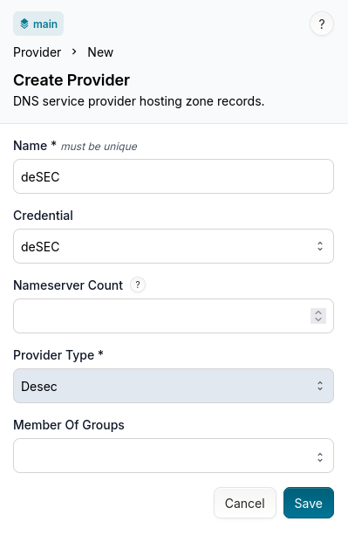Decrease Nameserver Count with down arrow
This screenshot has height=542, width=348.
[x=318, y=319]
